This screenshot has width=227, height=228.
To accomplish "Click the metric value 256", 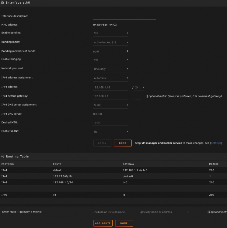I will tap(211, 195).
